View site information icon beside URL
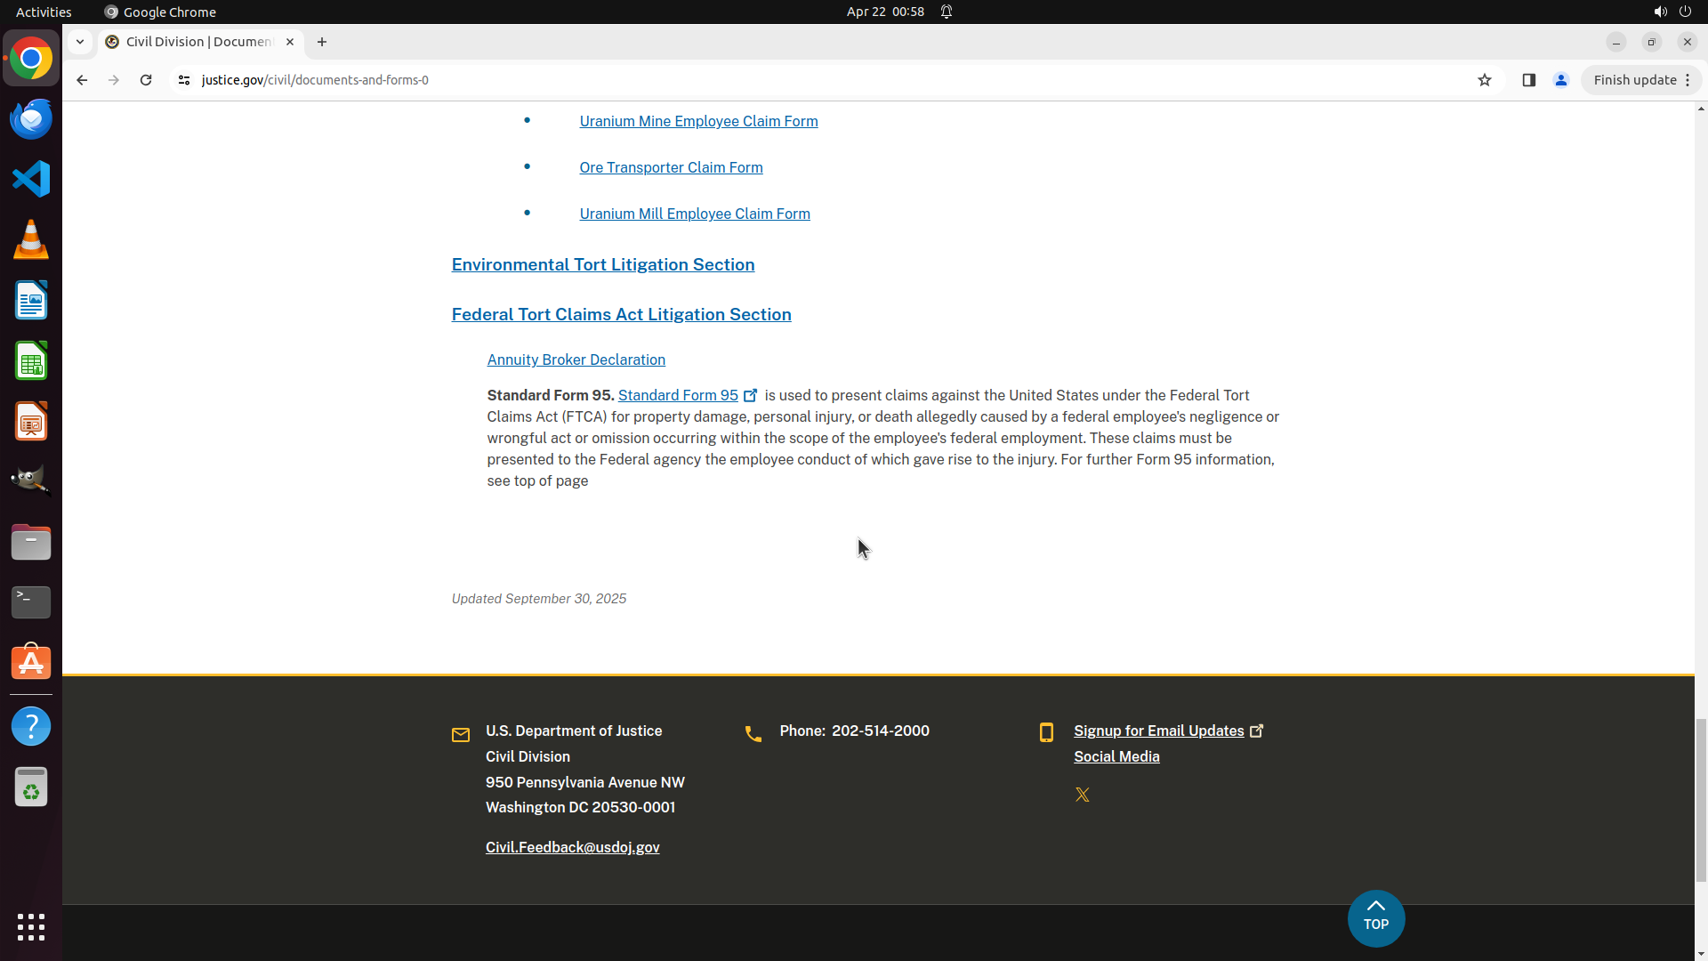 coord(184,80)
